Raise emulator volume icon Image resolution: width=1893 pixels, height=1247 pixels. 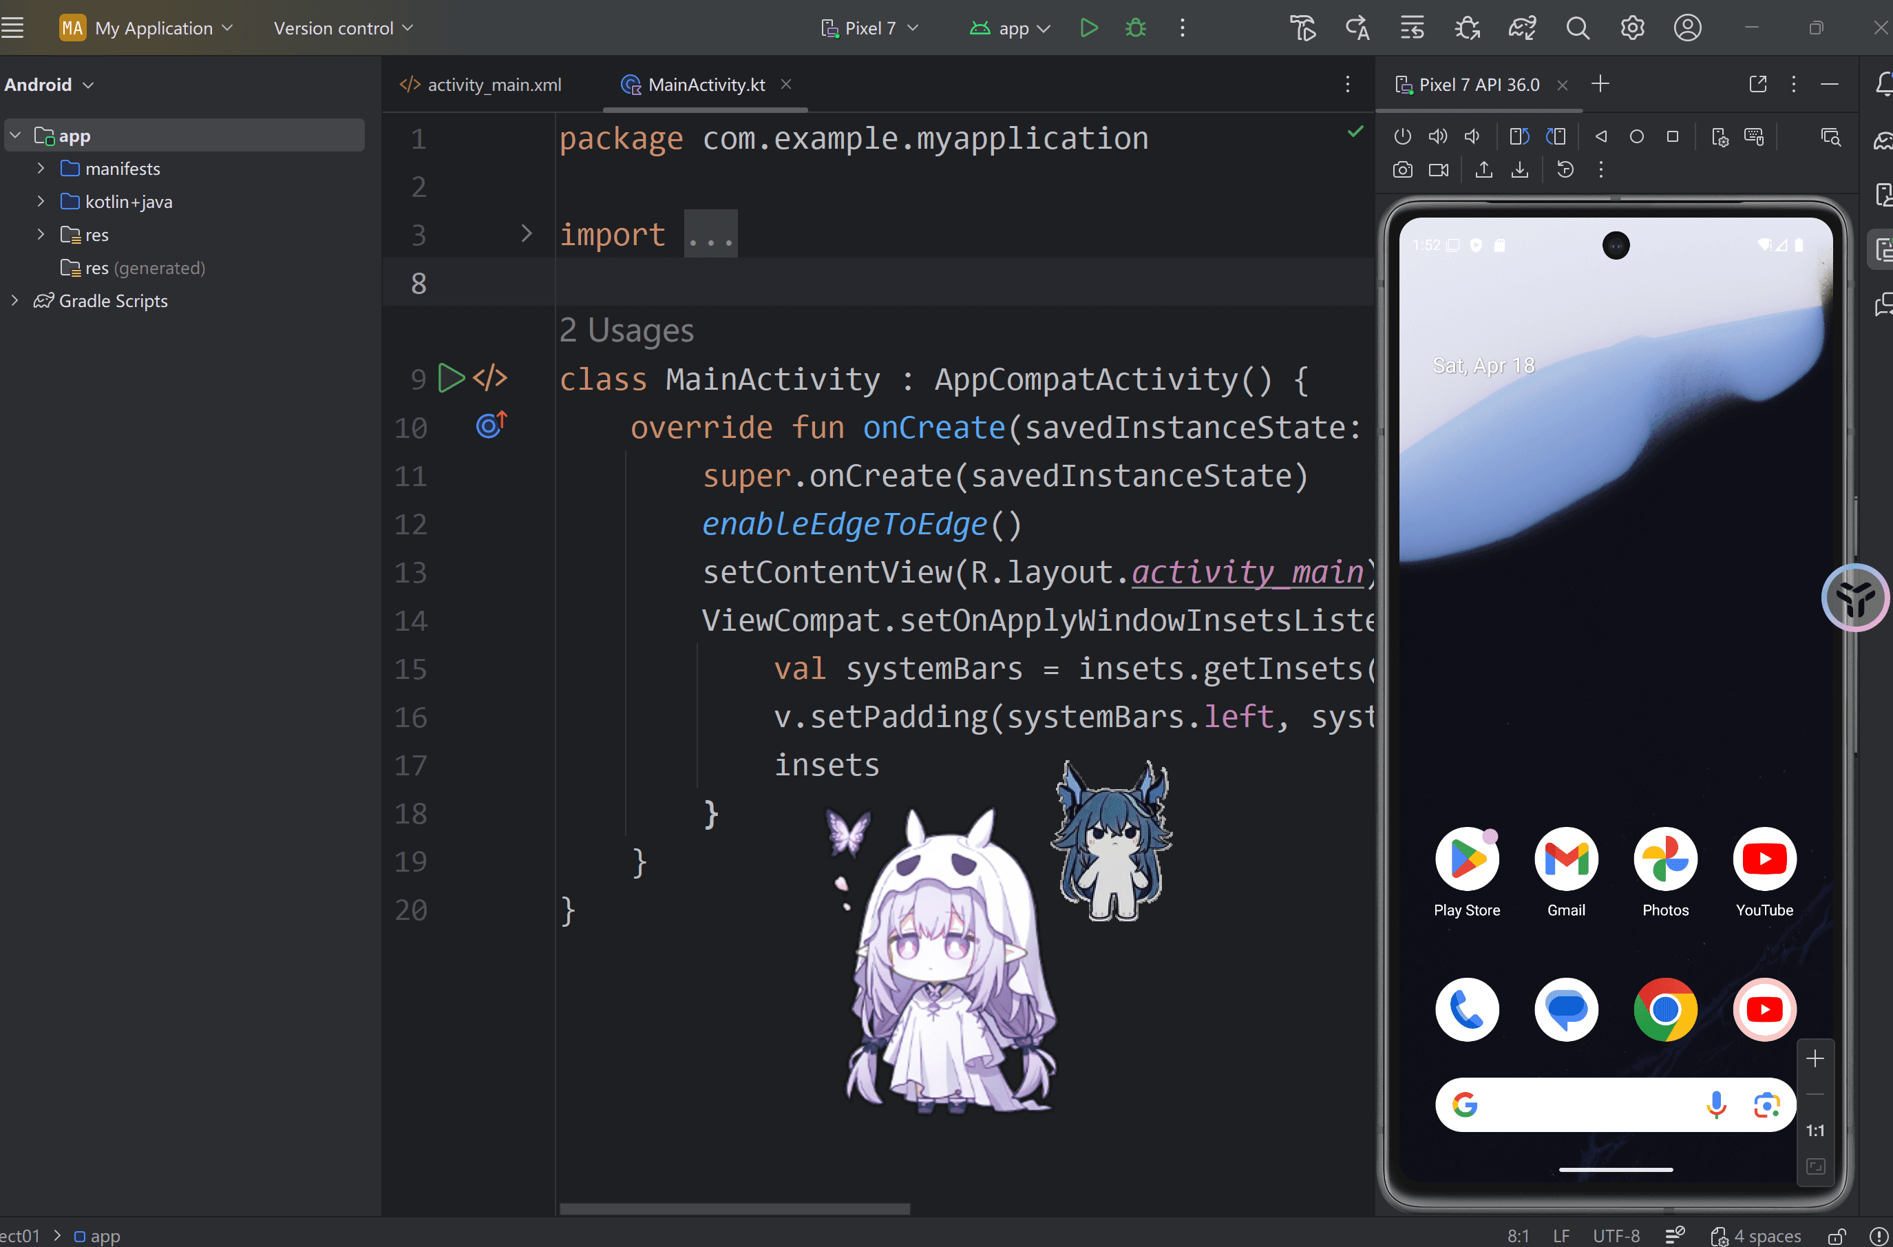(1437, 137)
